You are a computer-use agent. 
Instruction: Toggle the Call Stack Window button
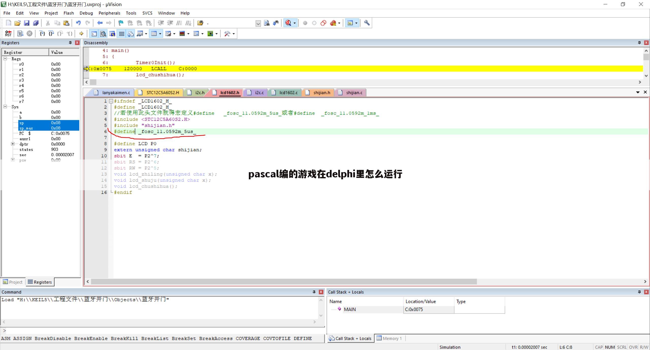click(131, 33)
